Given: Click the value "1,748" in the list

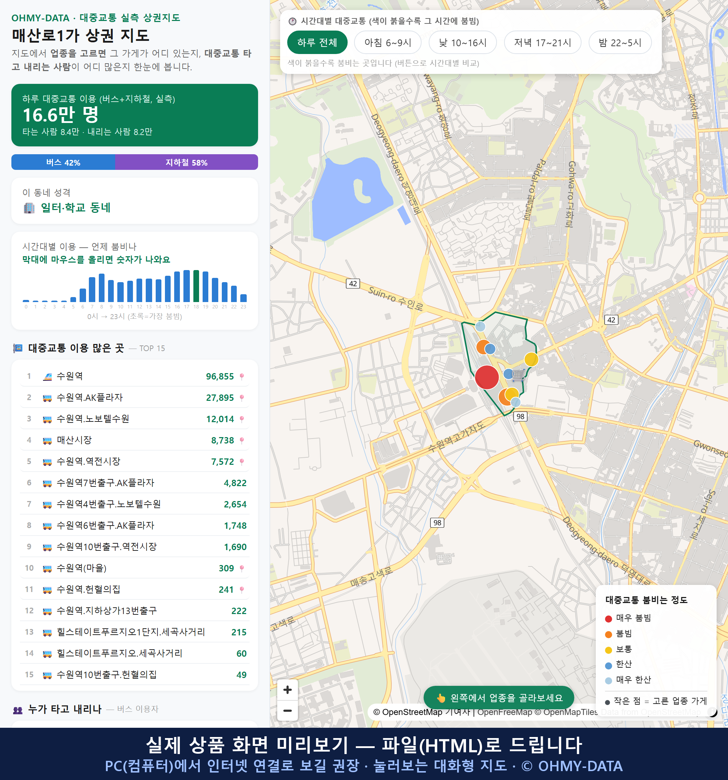Looking at the screenshot, I should (x=235, y=526).
